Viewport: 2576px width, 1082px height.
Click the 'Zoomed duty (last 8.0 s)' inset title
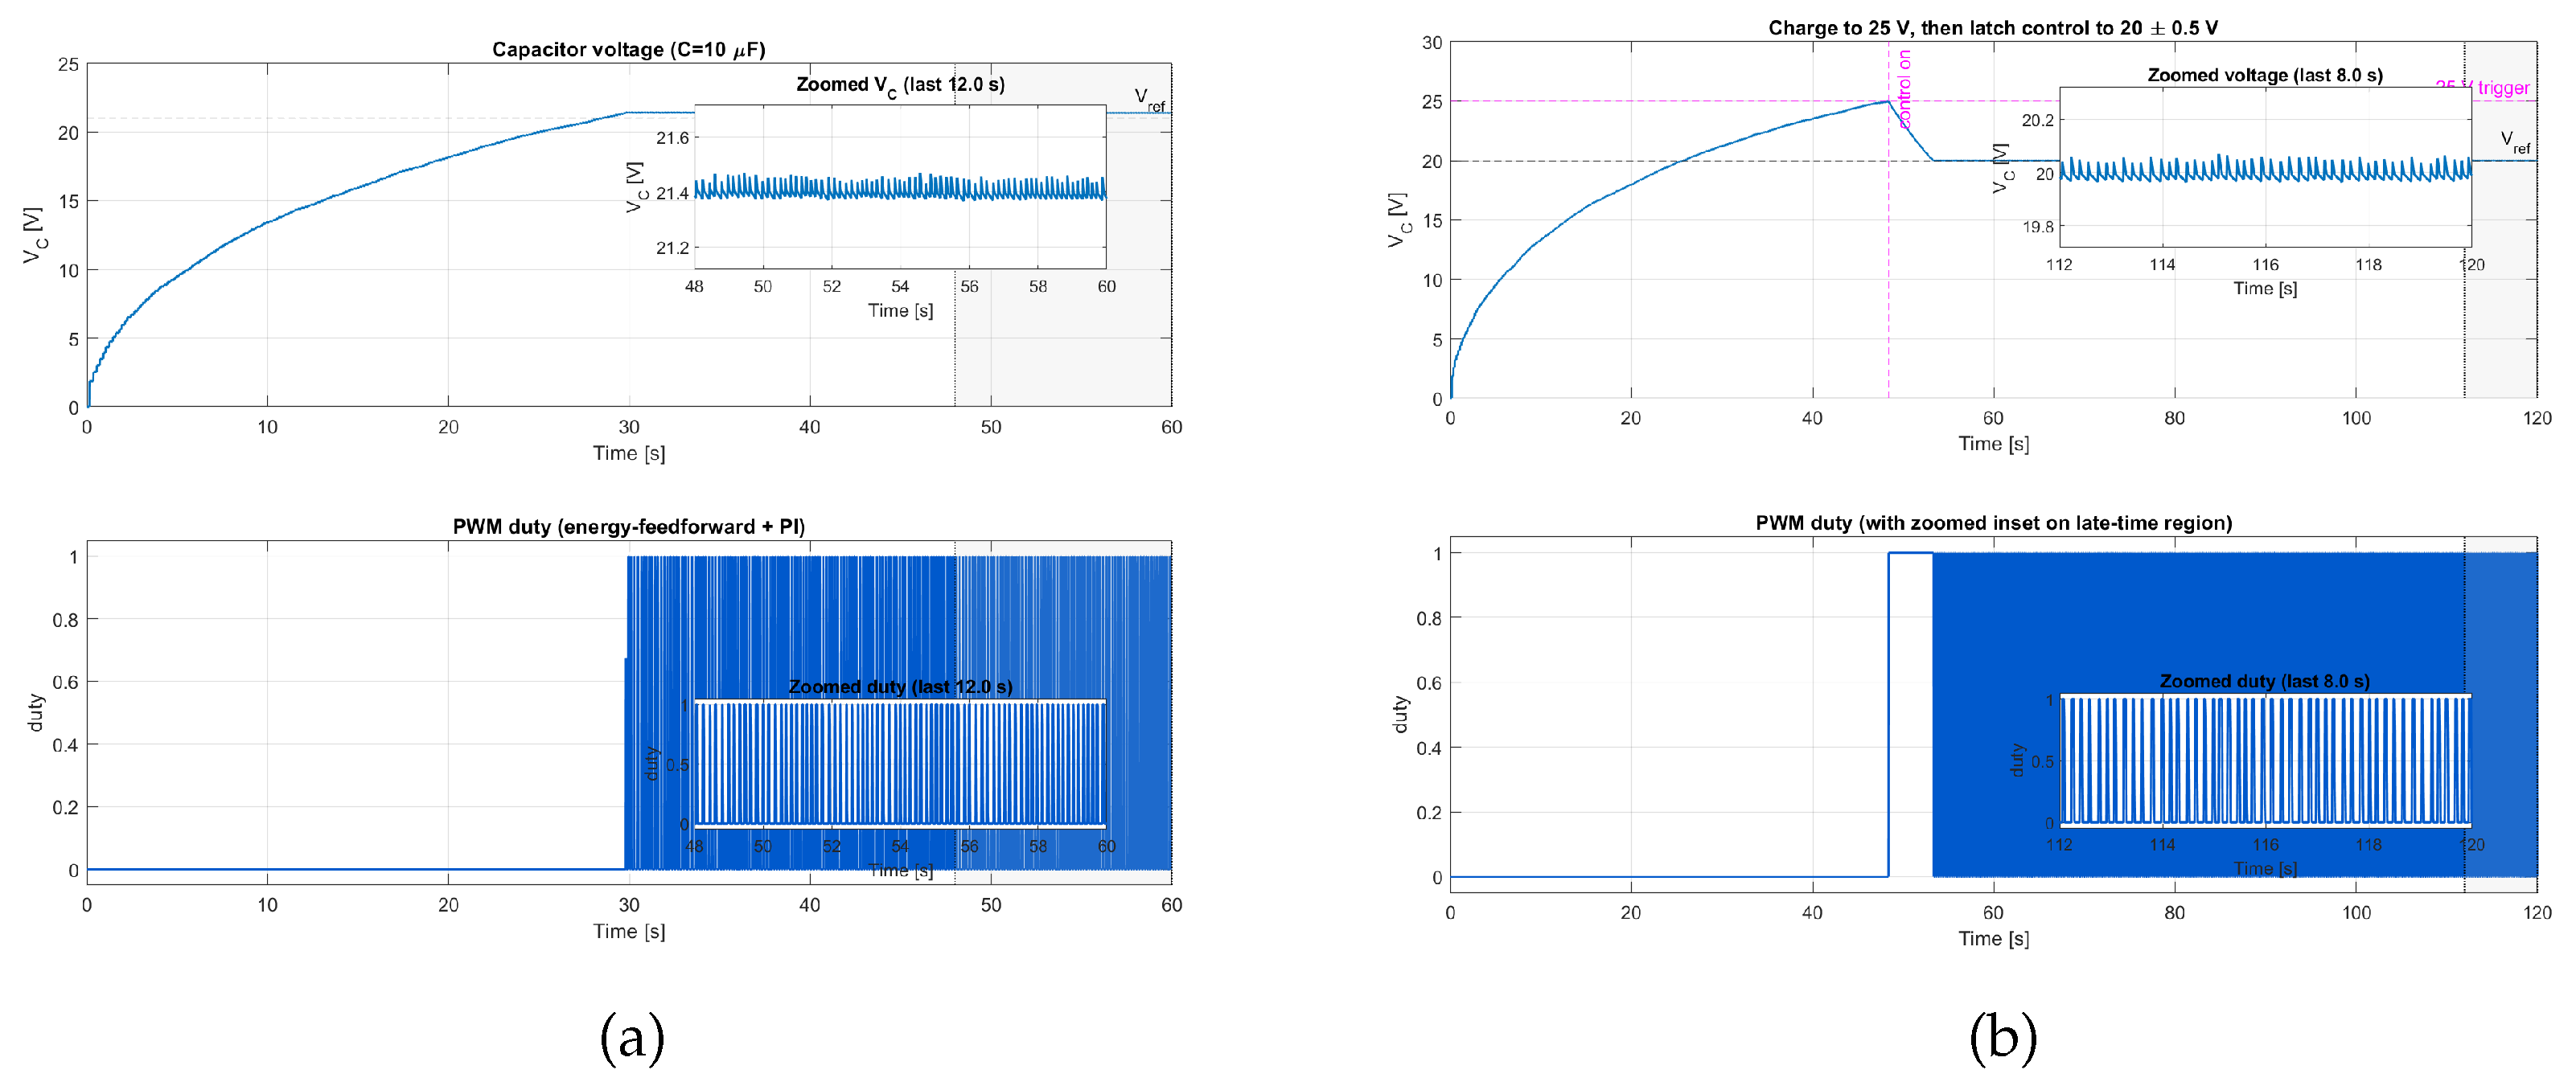tap(2264, 680)
